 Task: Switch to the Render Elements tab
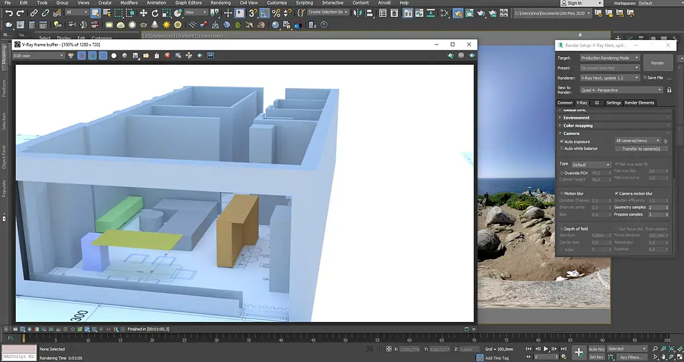[x=639, y=103]
